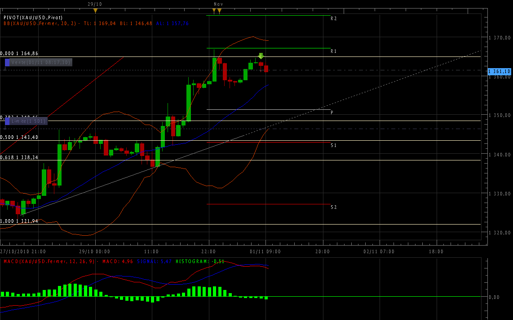Open the PIVOT(XAU/USD) indicator label
This screenshot has height=320, width=513.
[33, 17]
